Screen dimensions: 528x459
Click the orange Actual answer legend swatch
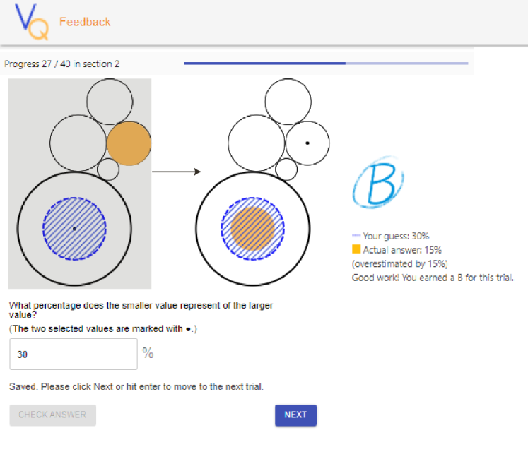coord(356,249)
